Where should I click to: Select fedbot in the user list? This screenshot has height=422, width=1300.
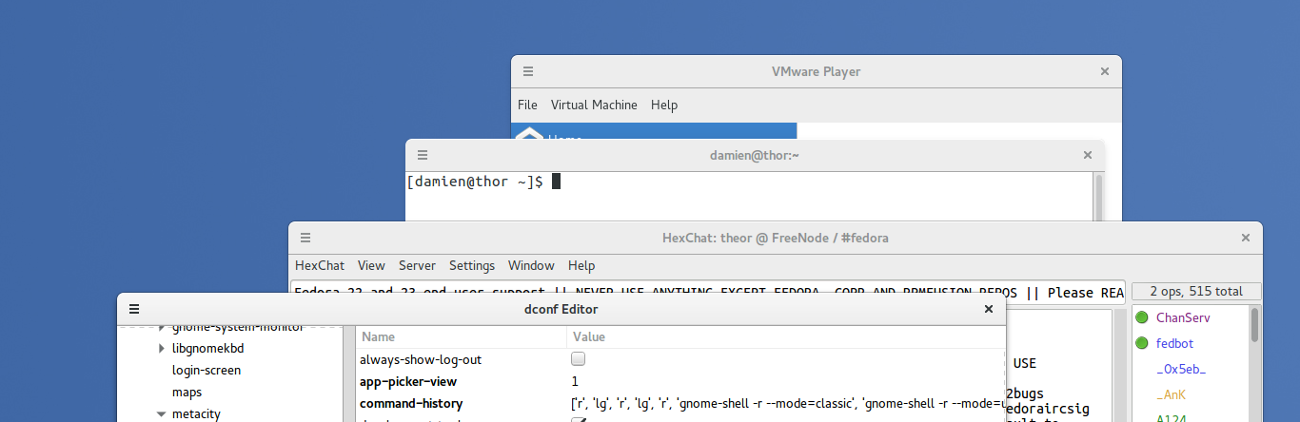[1174, 343]
